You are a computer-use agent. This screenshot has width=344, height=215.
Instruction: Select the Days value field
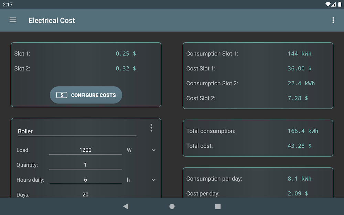tap(85, 194)
